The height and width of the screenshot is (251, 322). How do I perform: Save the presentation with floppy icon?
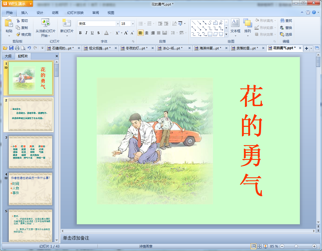pos(11,48)
